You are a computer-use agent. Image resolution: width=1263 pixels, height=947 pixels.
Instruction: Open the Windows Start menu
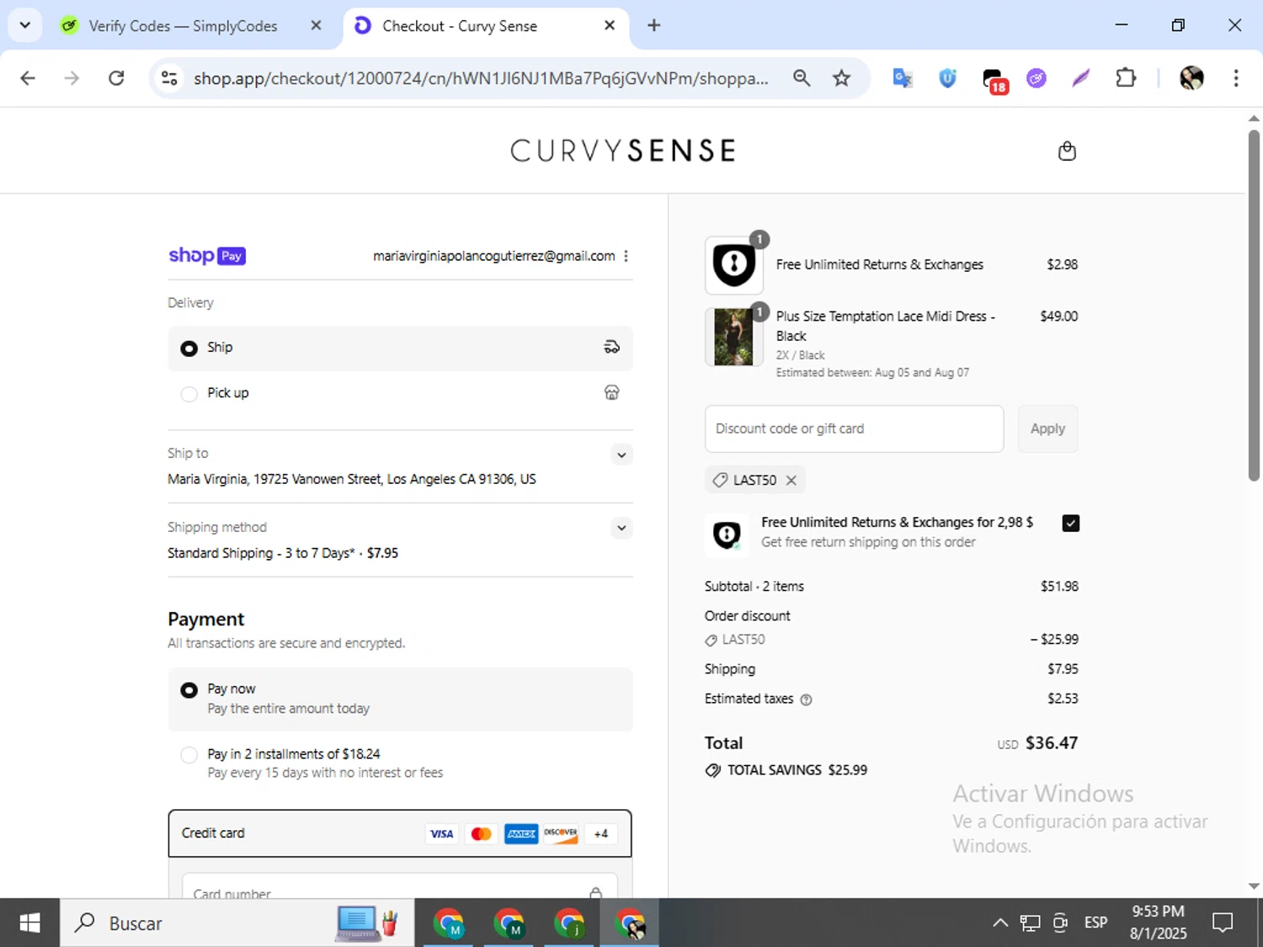point(29,923)
